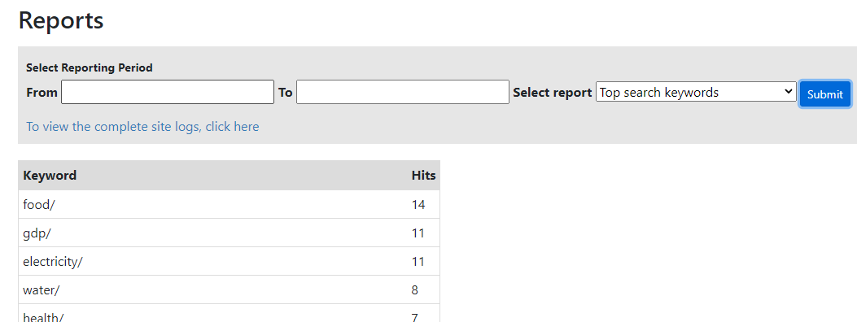This screenshot has width=857, height=322.
Task: Click the 8 hits value for water/
Action: point(415,289)
